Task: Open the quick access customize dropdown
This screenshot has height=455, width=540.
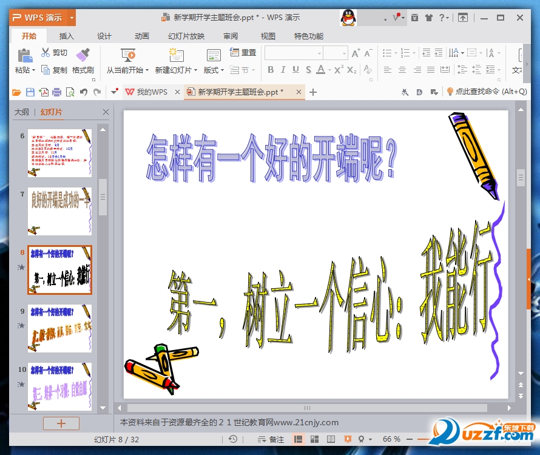Action: point(115,92)
